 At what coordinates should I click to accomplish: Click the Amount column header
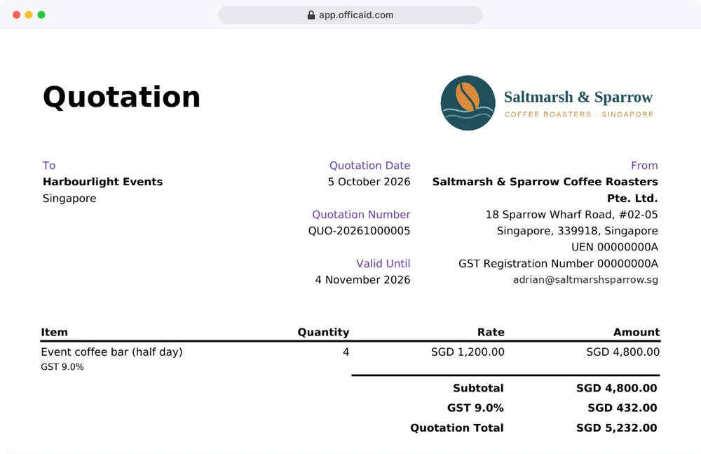click(x=637, y=332)
